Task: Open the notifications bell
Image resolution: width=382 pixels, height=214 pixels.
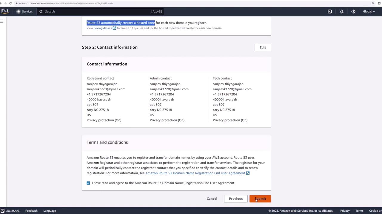Action: [341, 12]
